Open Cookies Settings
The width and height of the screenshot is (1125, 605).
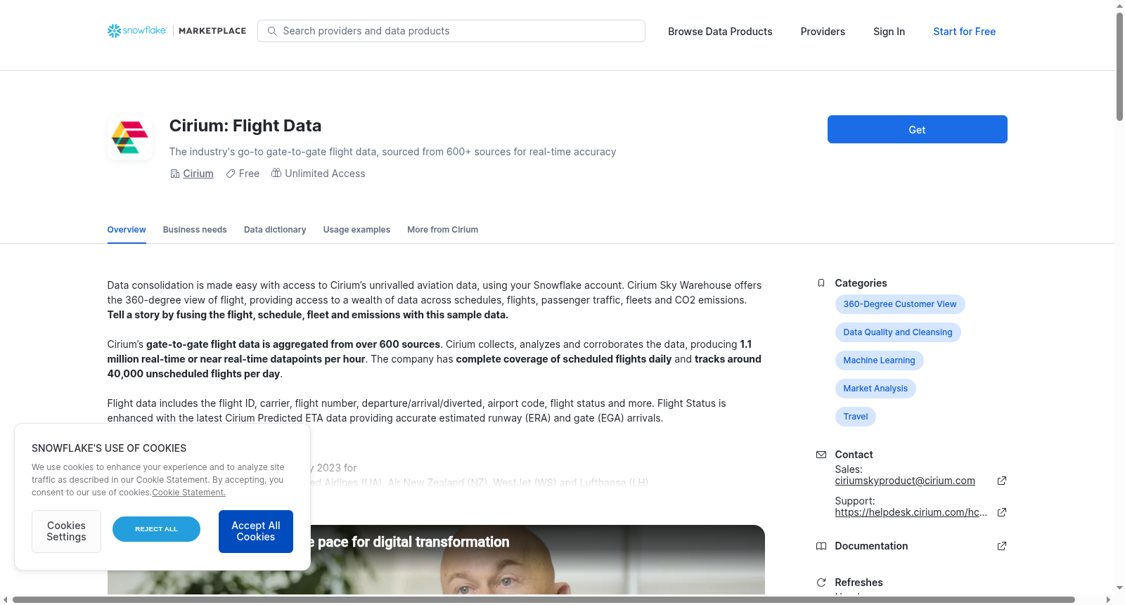[x=66, y=531]
